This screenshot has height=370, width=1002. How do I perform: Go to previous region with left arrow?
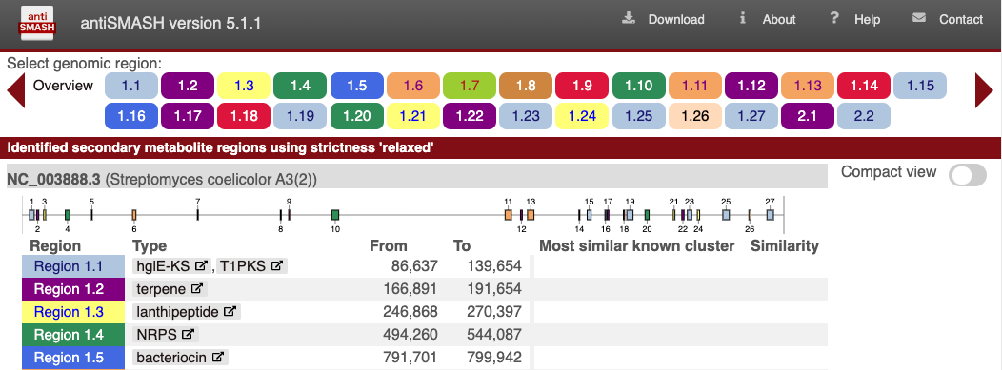pyautogui.click(x=16, y=90)
